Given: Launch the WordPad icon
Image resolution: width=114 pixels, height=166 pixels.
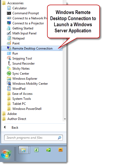Looking at the screenshot, I should [x=9, y=88].
